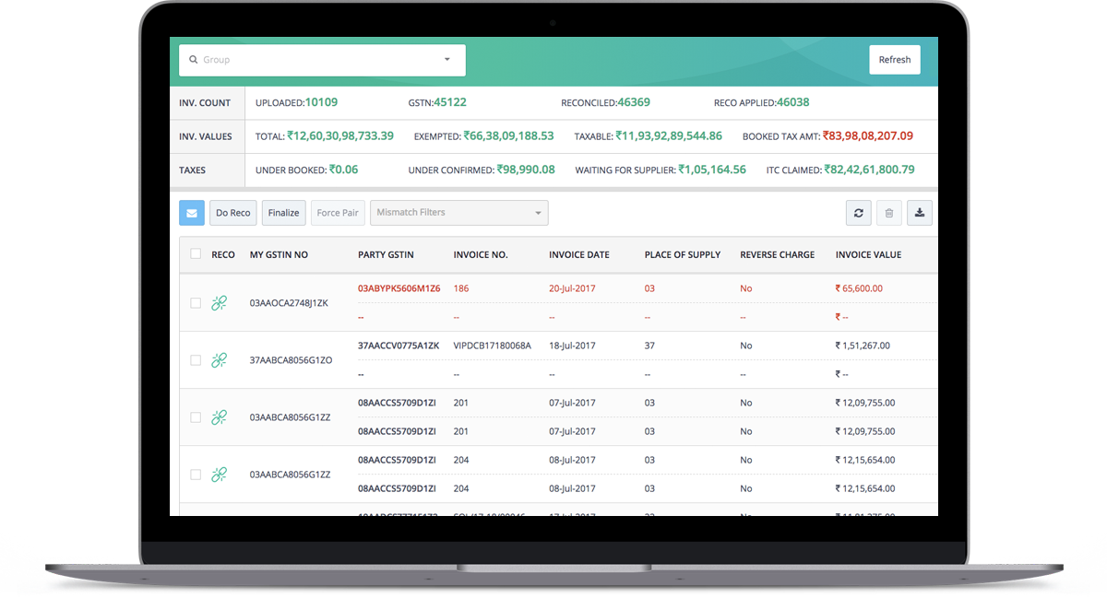
Task: Click the search magnifier in Group field
Action: pos(193,60)
